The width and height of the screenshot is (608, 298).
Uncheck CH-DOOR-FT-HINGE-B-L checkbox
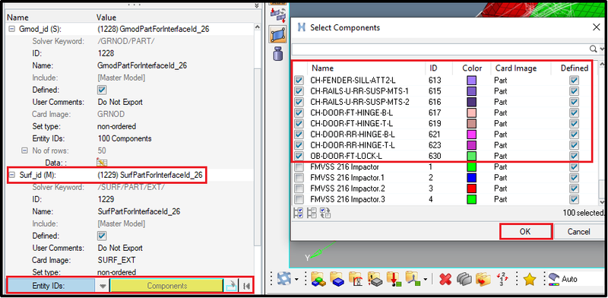click(x=299, y=113)
